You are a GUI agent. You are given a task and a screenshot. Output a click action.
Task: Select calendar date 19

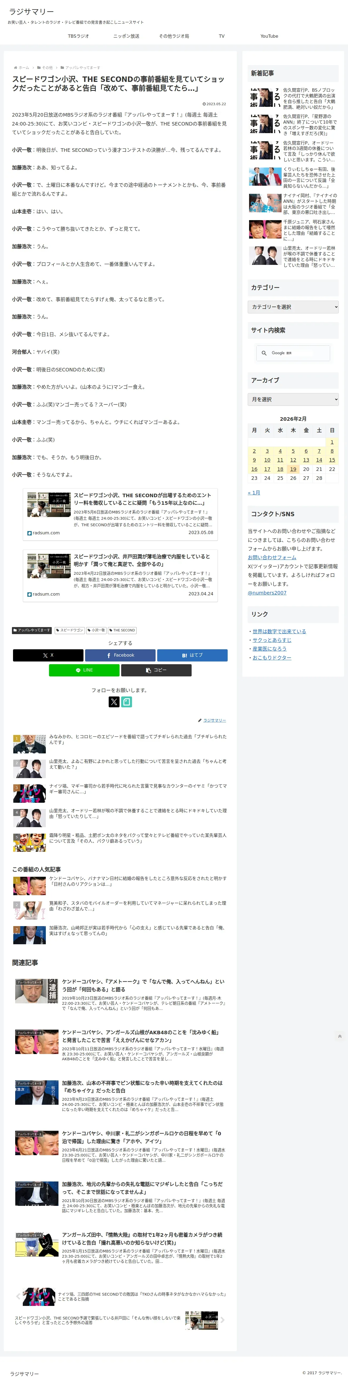(x=293, y=469)
